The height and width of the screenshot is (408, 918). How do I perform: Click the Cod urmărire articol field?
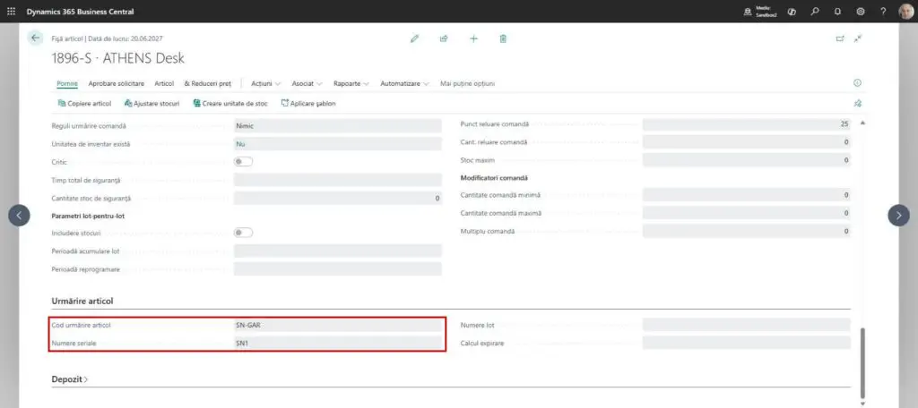point(338,325)
